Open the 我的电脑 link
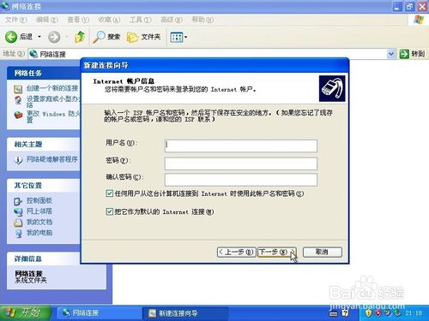 tap(39, 233)
